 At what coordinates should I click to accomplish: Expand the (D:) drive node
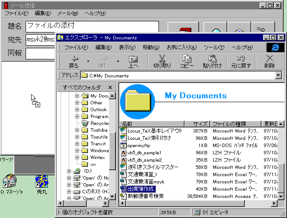tap(69, 171)
